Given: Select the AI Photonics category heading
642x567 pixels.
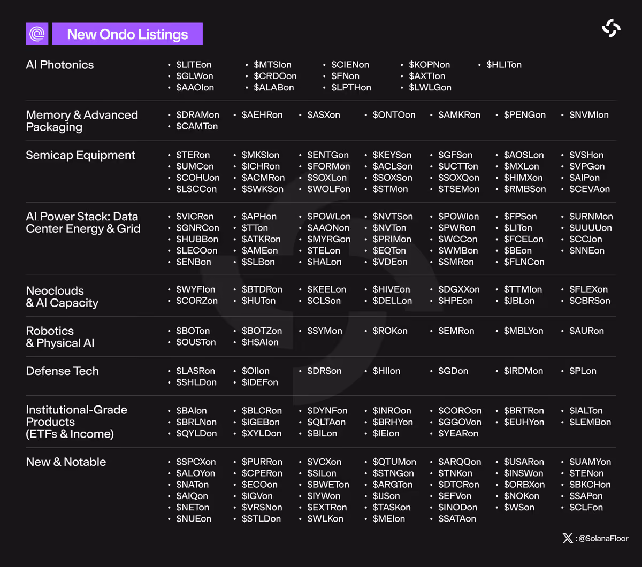Looking at the screenshot, I should click(60, 65).
